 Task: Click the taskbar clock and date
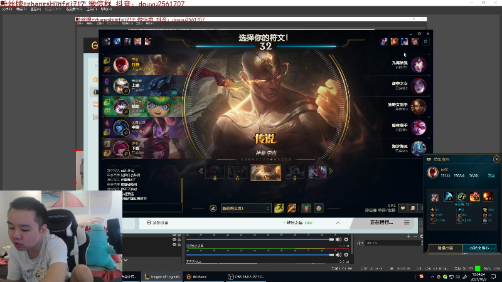point(479,276)
